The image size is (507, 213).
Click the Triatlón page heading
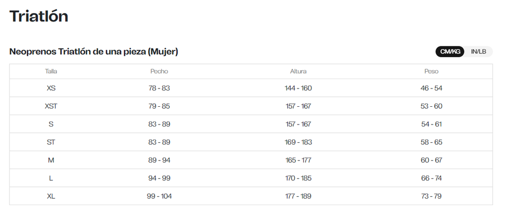(x=39, y=16)
